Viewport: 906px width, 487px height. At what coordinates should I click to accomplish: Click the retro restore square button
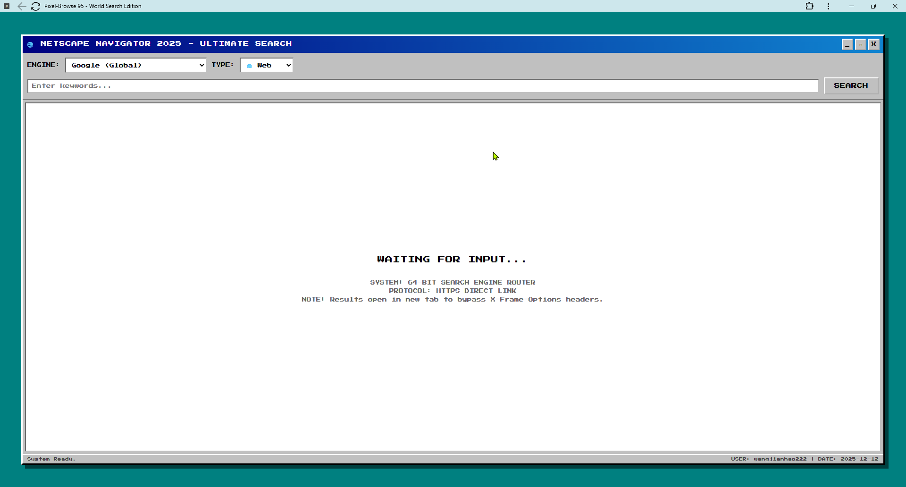pos(861,44)
